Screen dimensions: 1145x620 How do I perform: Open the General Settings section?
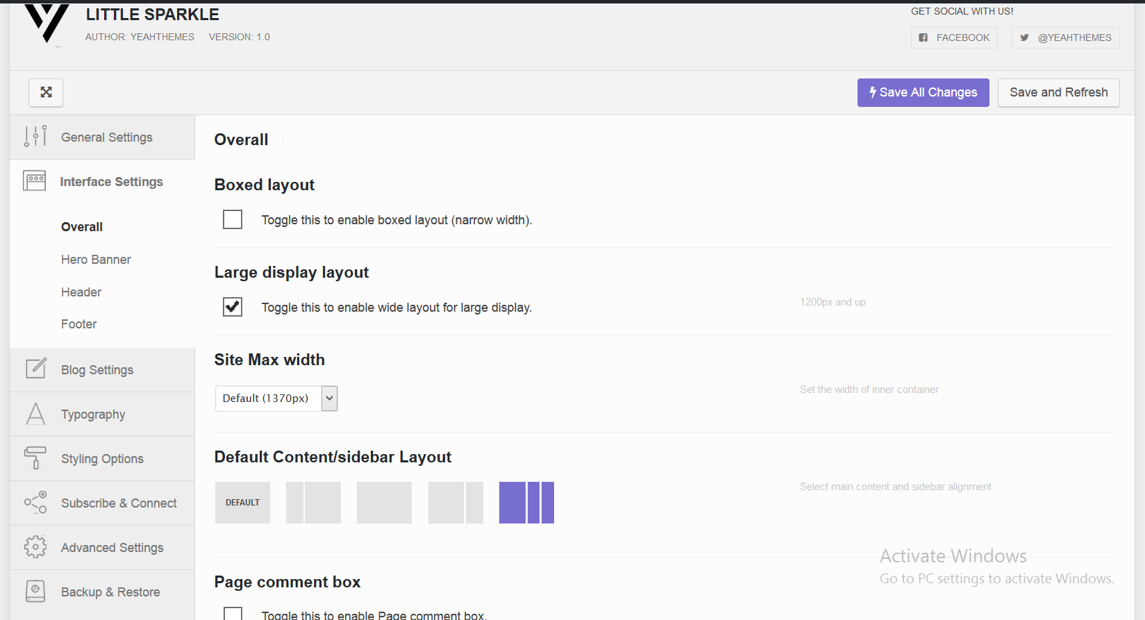tap(102, 137)
